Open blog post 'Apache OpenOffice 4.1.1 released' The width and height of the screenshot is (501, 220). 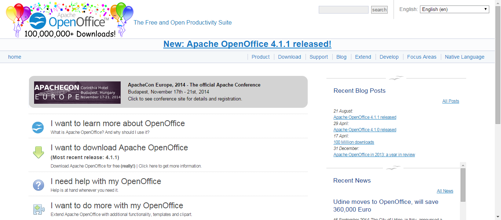[x=365, y=117]
